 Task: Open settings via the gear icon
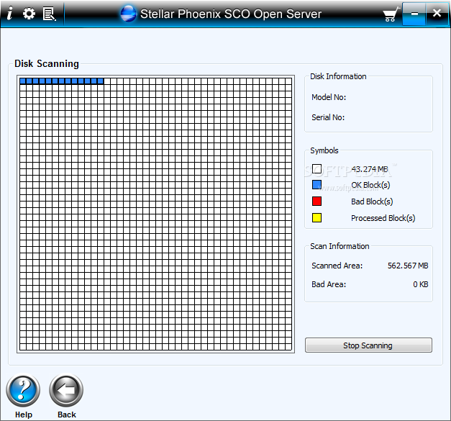(29, 14)
